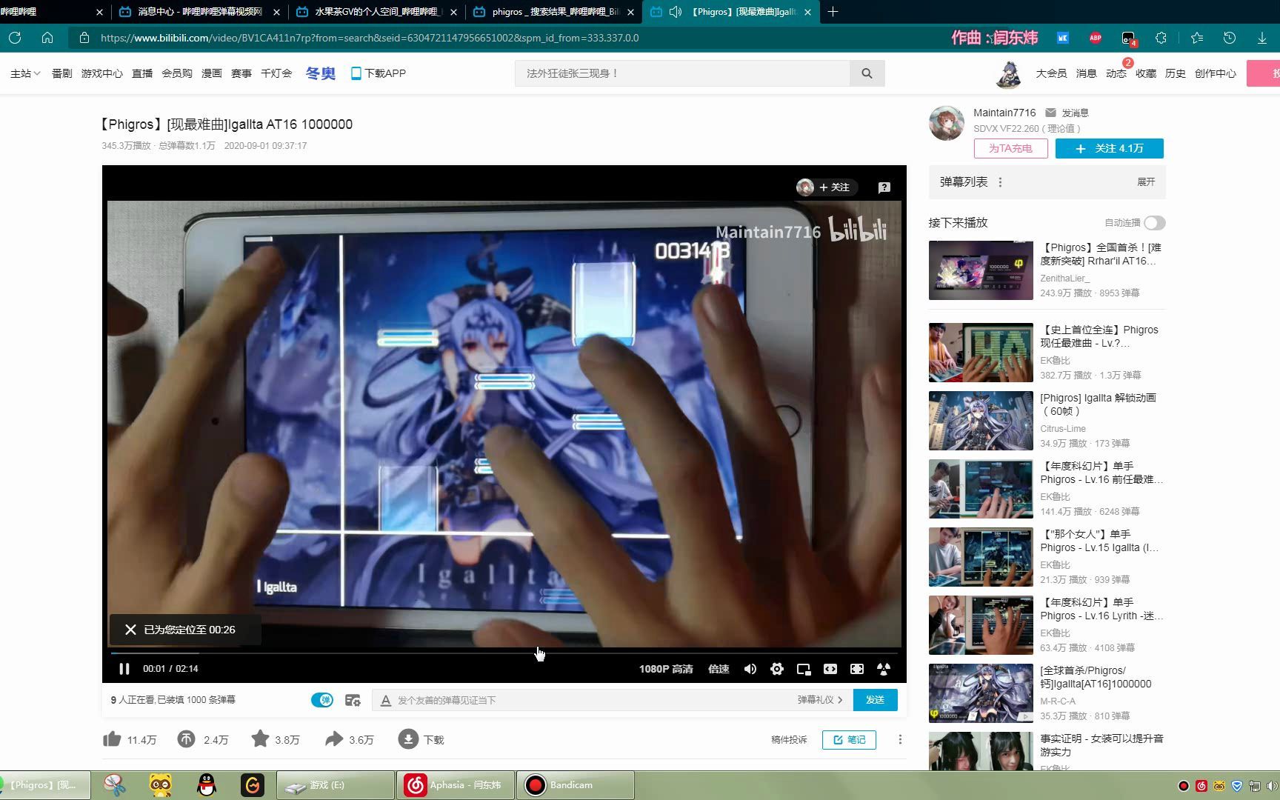Open browser downloads icon
The height and width of the screenshot is (800, 1280).
pos(1262,38)
